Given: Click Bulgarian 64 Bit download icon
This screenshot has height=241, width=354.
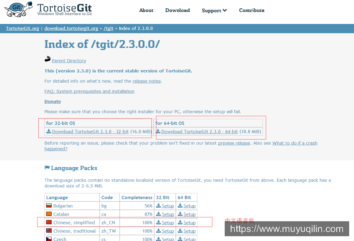Looking at the screenshot, I should click(x=180, y=205).
